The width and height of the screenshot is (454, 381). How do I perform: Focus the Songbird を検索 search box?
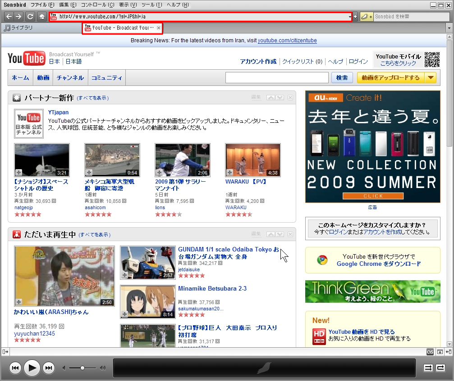[x=411, y=17]
